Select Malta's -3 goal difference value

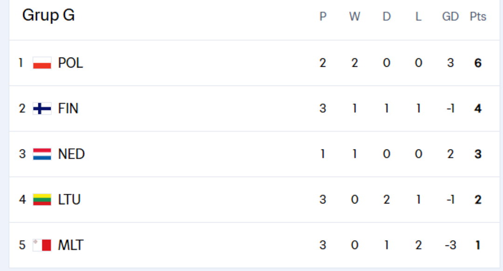coord(450,245)
